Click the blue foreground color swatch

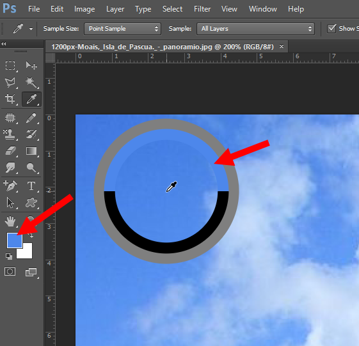(15, 240)
